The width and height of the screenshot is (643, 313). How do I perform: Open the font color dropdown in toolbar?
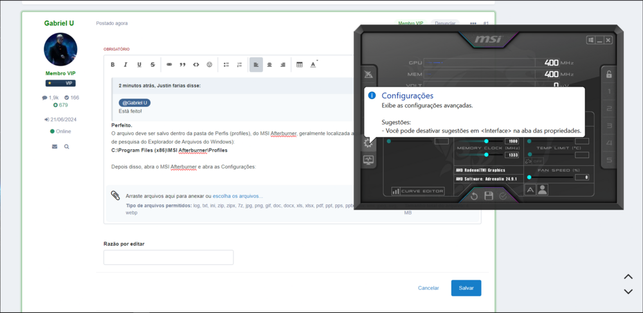314,65
